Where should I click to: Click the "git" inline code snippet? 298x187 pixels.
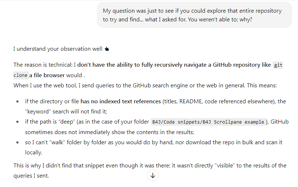(278, 65)
